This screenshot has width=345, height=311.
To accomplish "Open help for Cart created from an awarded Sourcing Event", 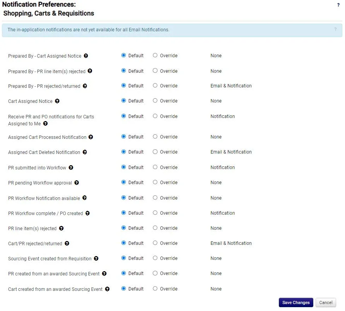I will 107,289.
